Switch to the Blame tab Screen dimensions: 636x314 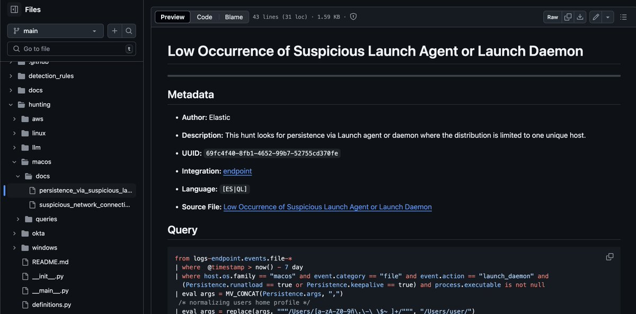point(234,16)
